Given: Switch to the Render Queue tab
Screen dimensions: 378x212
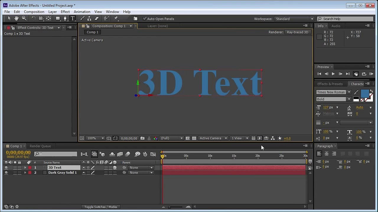Looking at the screenshot, I should (40, 146).
